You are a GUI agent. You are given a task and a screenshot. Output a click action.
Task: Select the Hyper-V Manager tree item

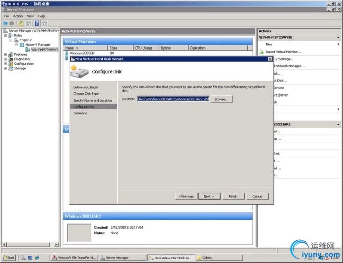(38, 45)
